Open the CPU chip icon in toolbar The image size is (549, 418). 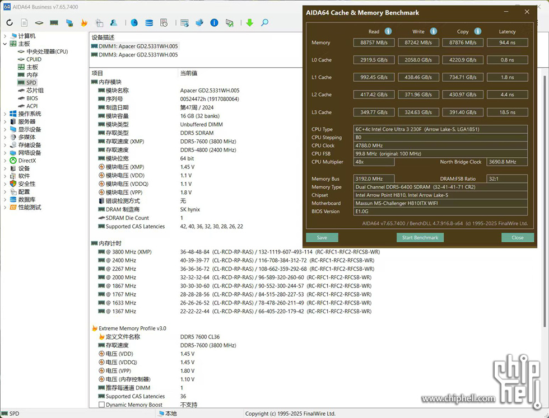pos(39,23)
